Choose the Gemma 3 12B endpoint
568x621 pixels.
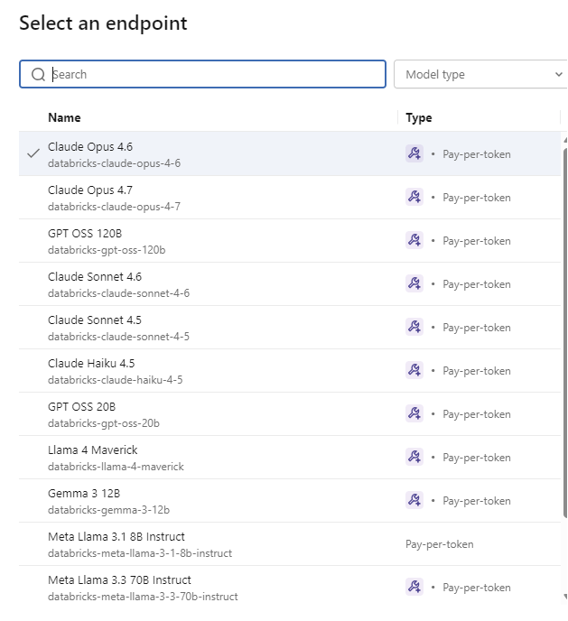point(290,501)
